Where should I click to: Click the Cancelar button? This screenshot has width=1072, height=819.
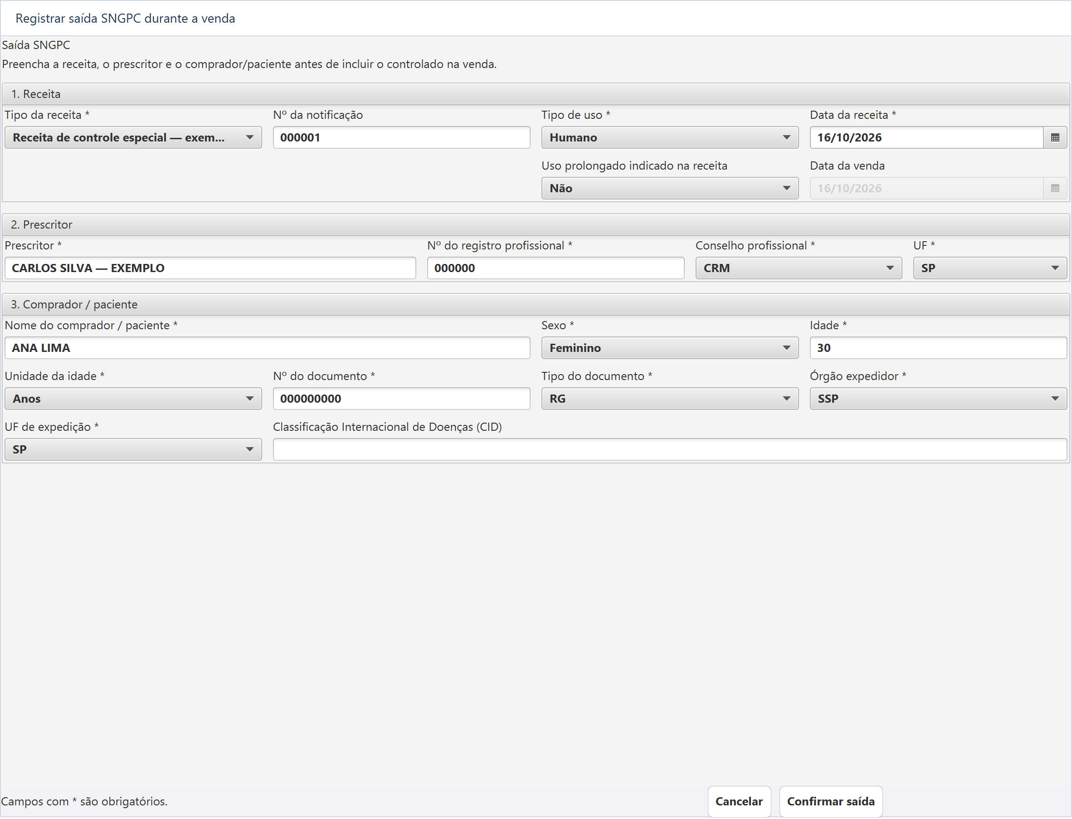739,801
